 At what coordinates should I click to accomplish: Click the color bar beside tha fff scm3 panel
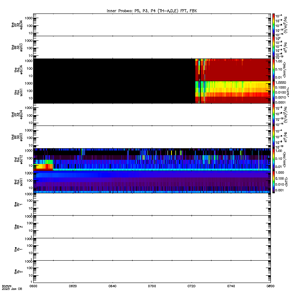(274, 47)
